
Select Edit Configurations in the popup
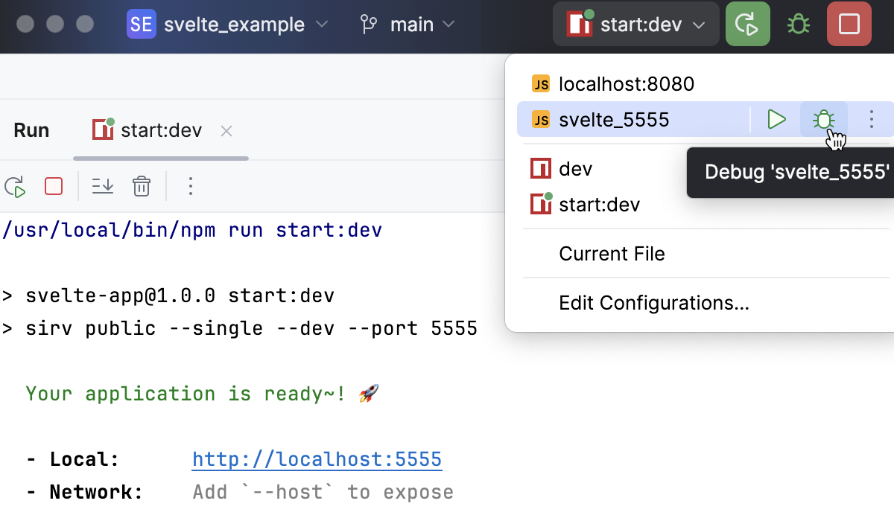click(654, 303)
